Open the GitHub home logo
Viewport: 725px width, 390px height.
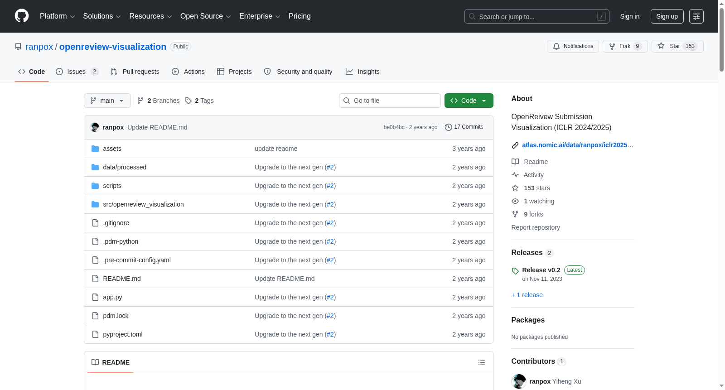point(22,16)
